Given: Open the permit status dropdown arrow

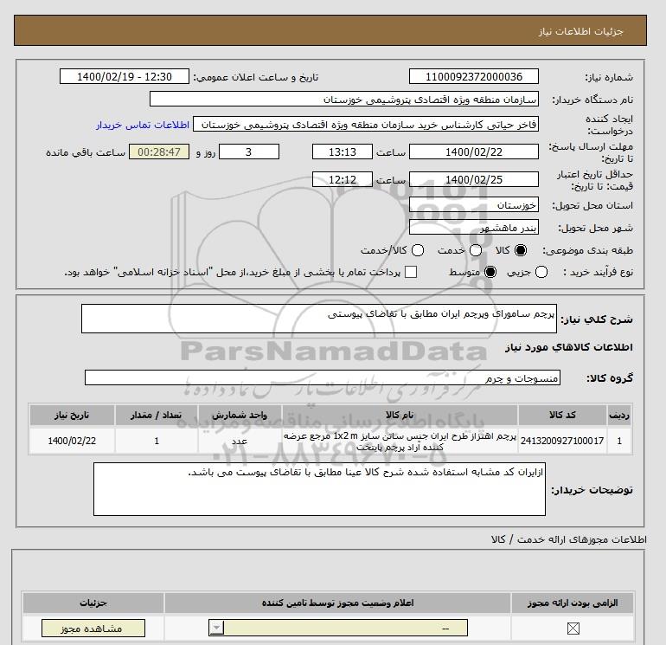Looking at the screenshot, I should (x=216, y=628).
